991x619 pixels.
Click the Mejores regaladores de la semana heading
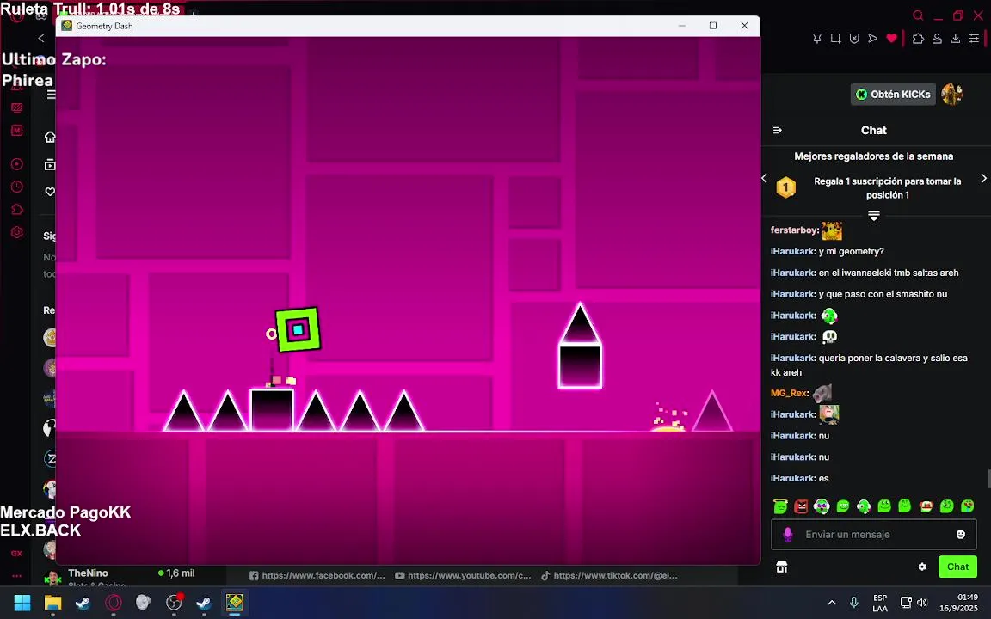873,156
